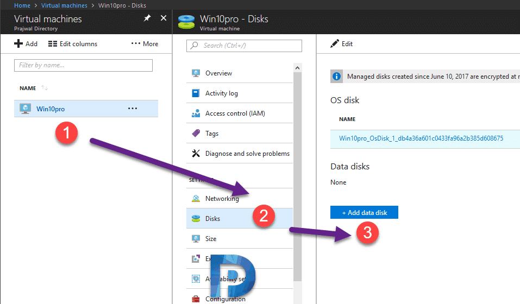The width and height of the screenshot is (520, 304).
Task: Close the Virtual machines blade
Action: [164, 18]
